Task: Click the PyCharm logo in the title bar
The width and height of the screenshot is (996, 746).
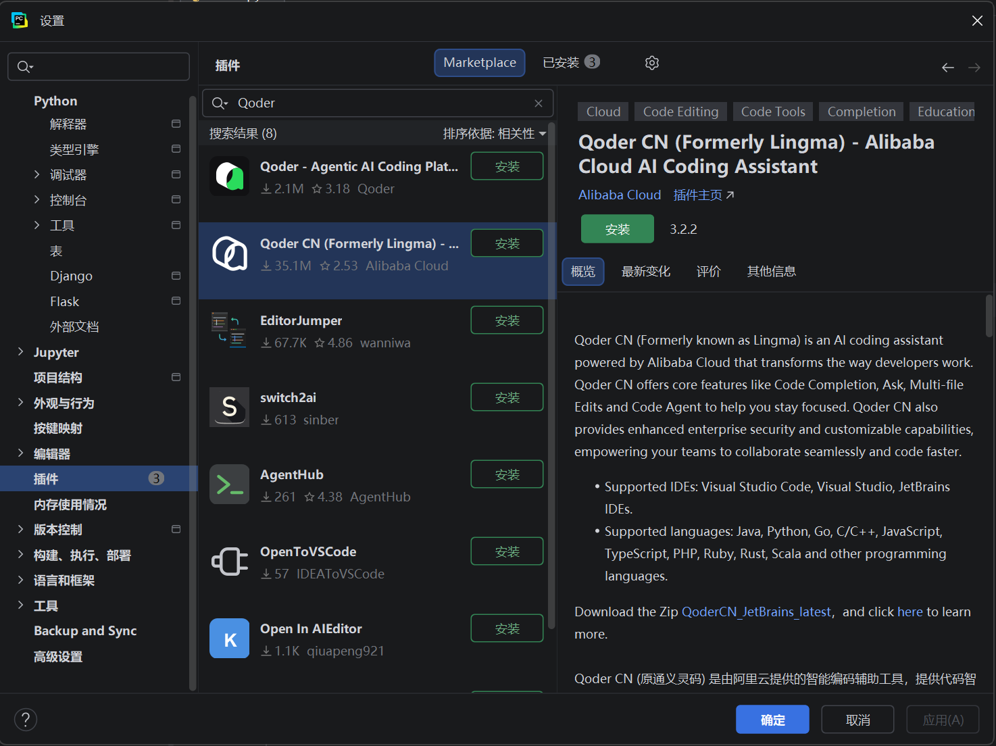Action: tap(20, 20)
